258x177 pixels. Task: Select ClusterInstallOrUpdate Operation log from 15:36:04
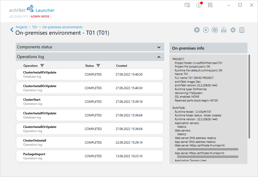click(x=90, y=129)
